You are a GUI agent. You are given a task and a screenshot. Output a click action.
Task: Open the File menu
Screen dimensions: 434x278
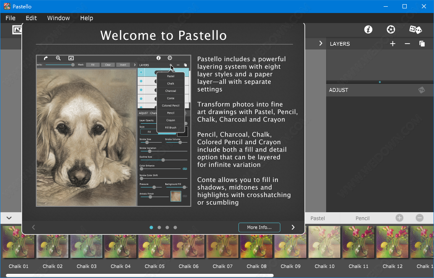pos(10,18)
